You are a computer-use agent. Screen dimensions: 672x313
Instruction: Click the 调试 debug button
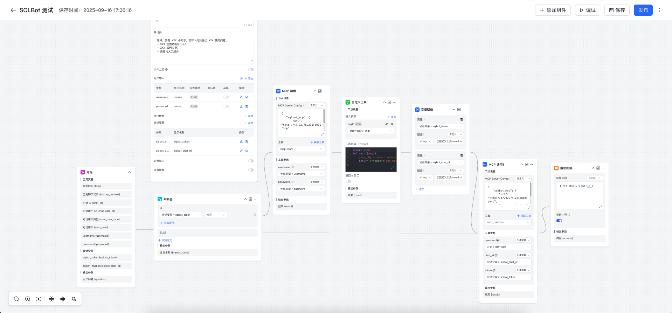coord(587,10)
